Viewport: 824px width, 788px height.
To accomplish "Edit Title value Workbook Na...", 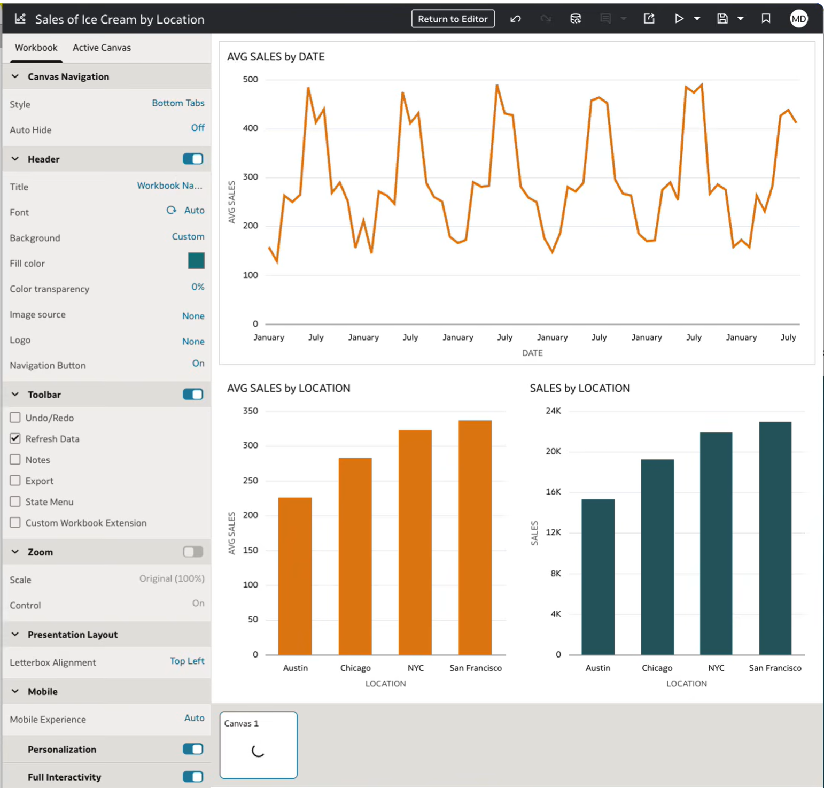I will coord(170,186).
